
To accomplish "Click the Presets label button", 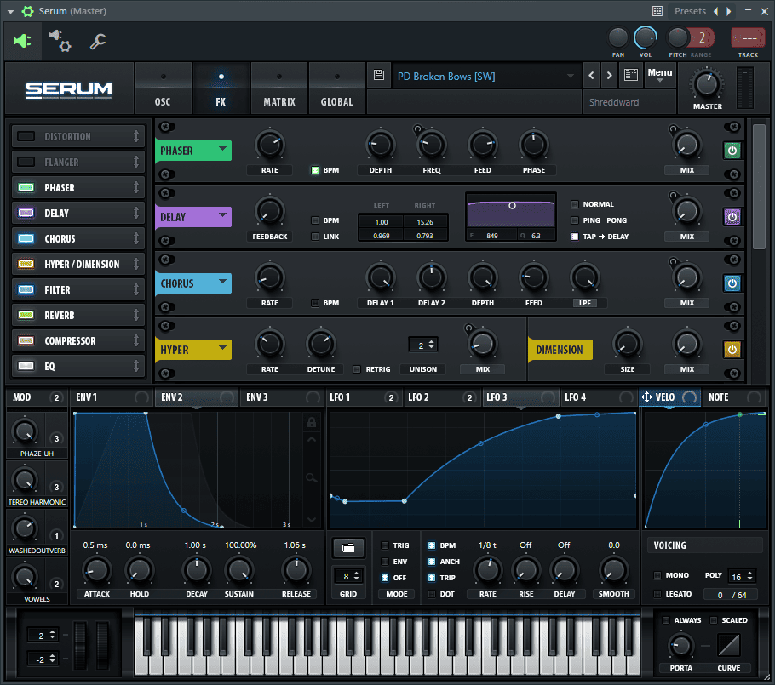I will 690,11.
